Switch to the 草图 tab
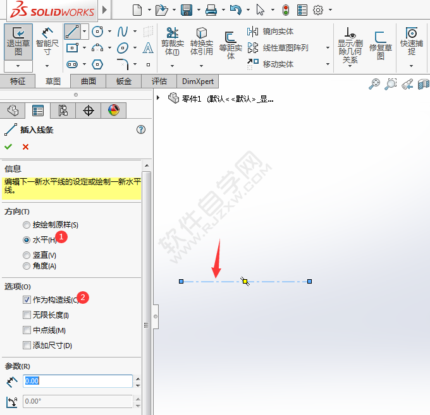430x415 pixels. 52,81
